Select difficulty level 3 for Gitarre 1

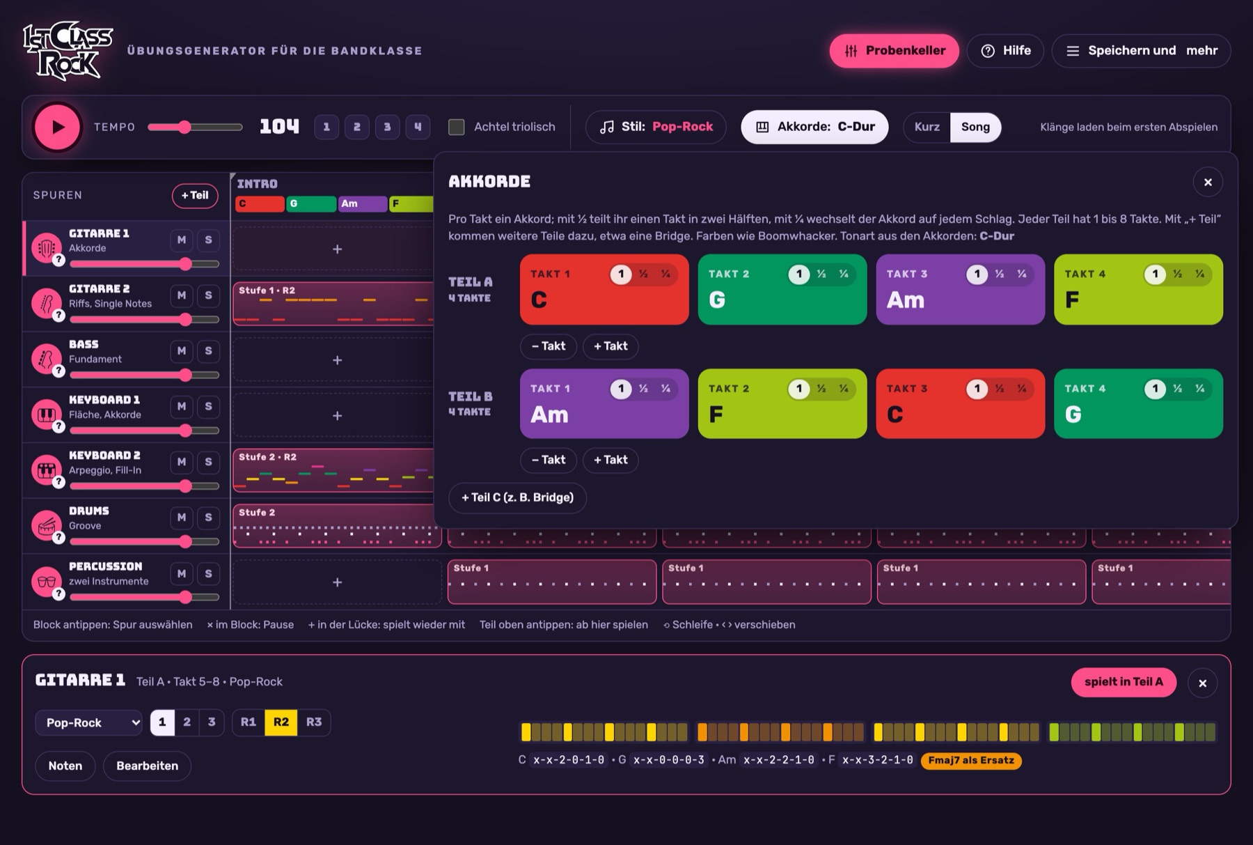pyautogui.click(x=212, y=722)
